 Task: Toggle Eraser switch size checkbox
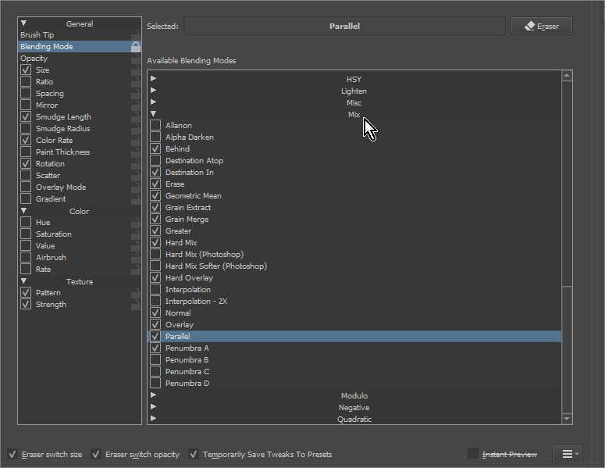[12, 454]
